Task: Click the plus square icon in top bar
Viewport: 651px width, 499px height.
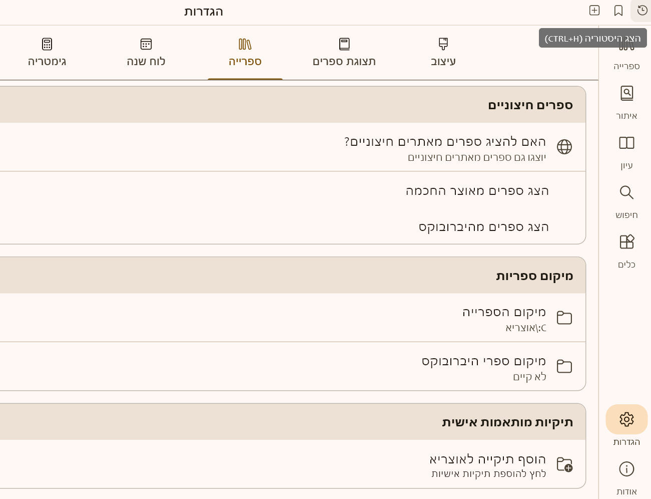Action: pos(594,11)
